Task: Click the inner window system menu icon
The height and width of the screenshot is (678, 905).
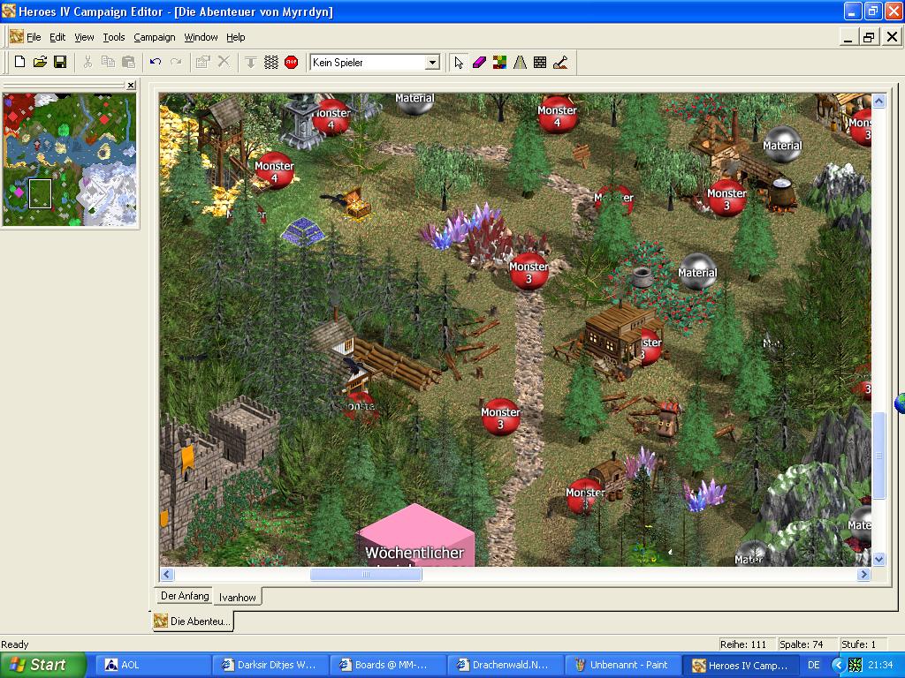Action: coord(16,37)
